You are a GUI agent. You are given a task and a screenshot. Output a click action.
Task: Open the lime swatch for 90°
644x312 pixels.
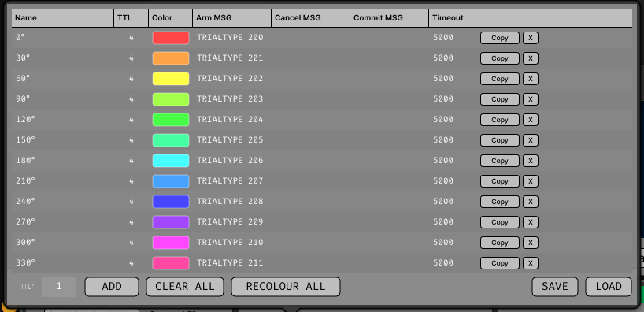click(170, 99)
